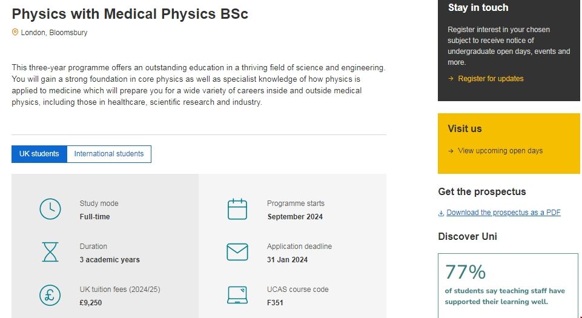Open the Register for updates link
The height and width of the screenshot is (318, 582).
pos(491,79)
